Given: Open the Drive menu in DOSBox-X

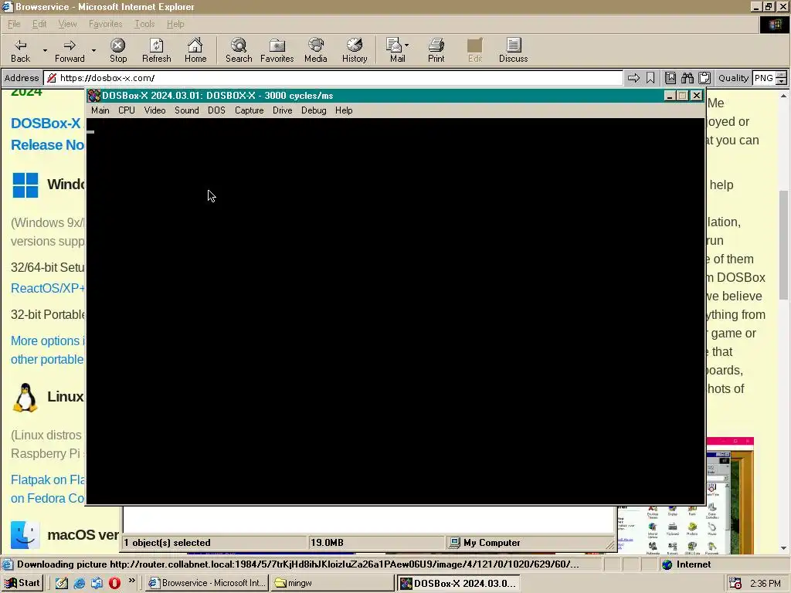Looking at the screenshot, I should click(283, 110).
